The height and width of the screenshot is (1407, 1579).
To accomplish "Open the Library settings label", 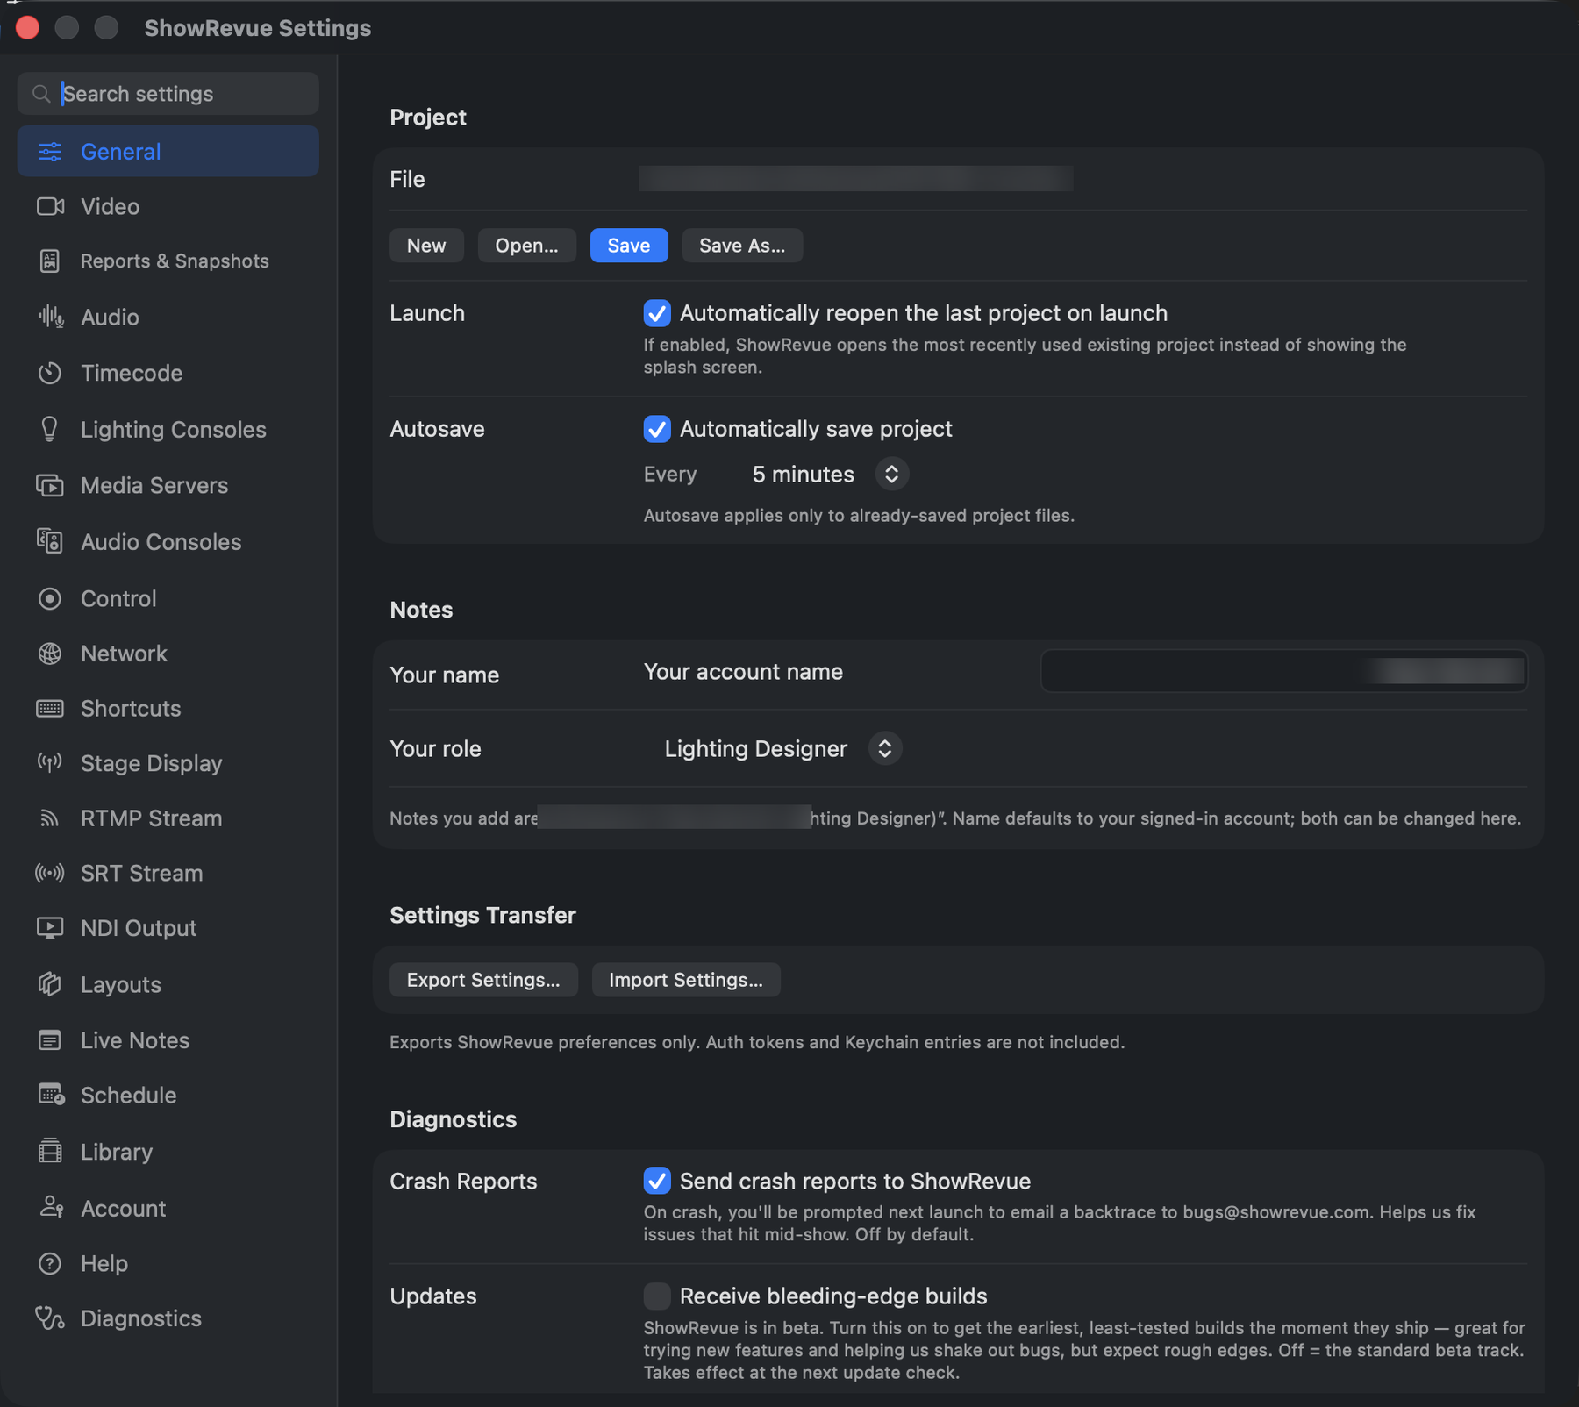I will (x=117, y=1151).
